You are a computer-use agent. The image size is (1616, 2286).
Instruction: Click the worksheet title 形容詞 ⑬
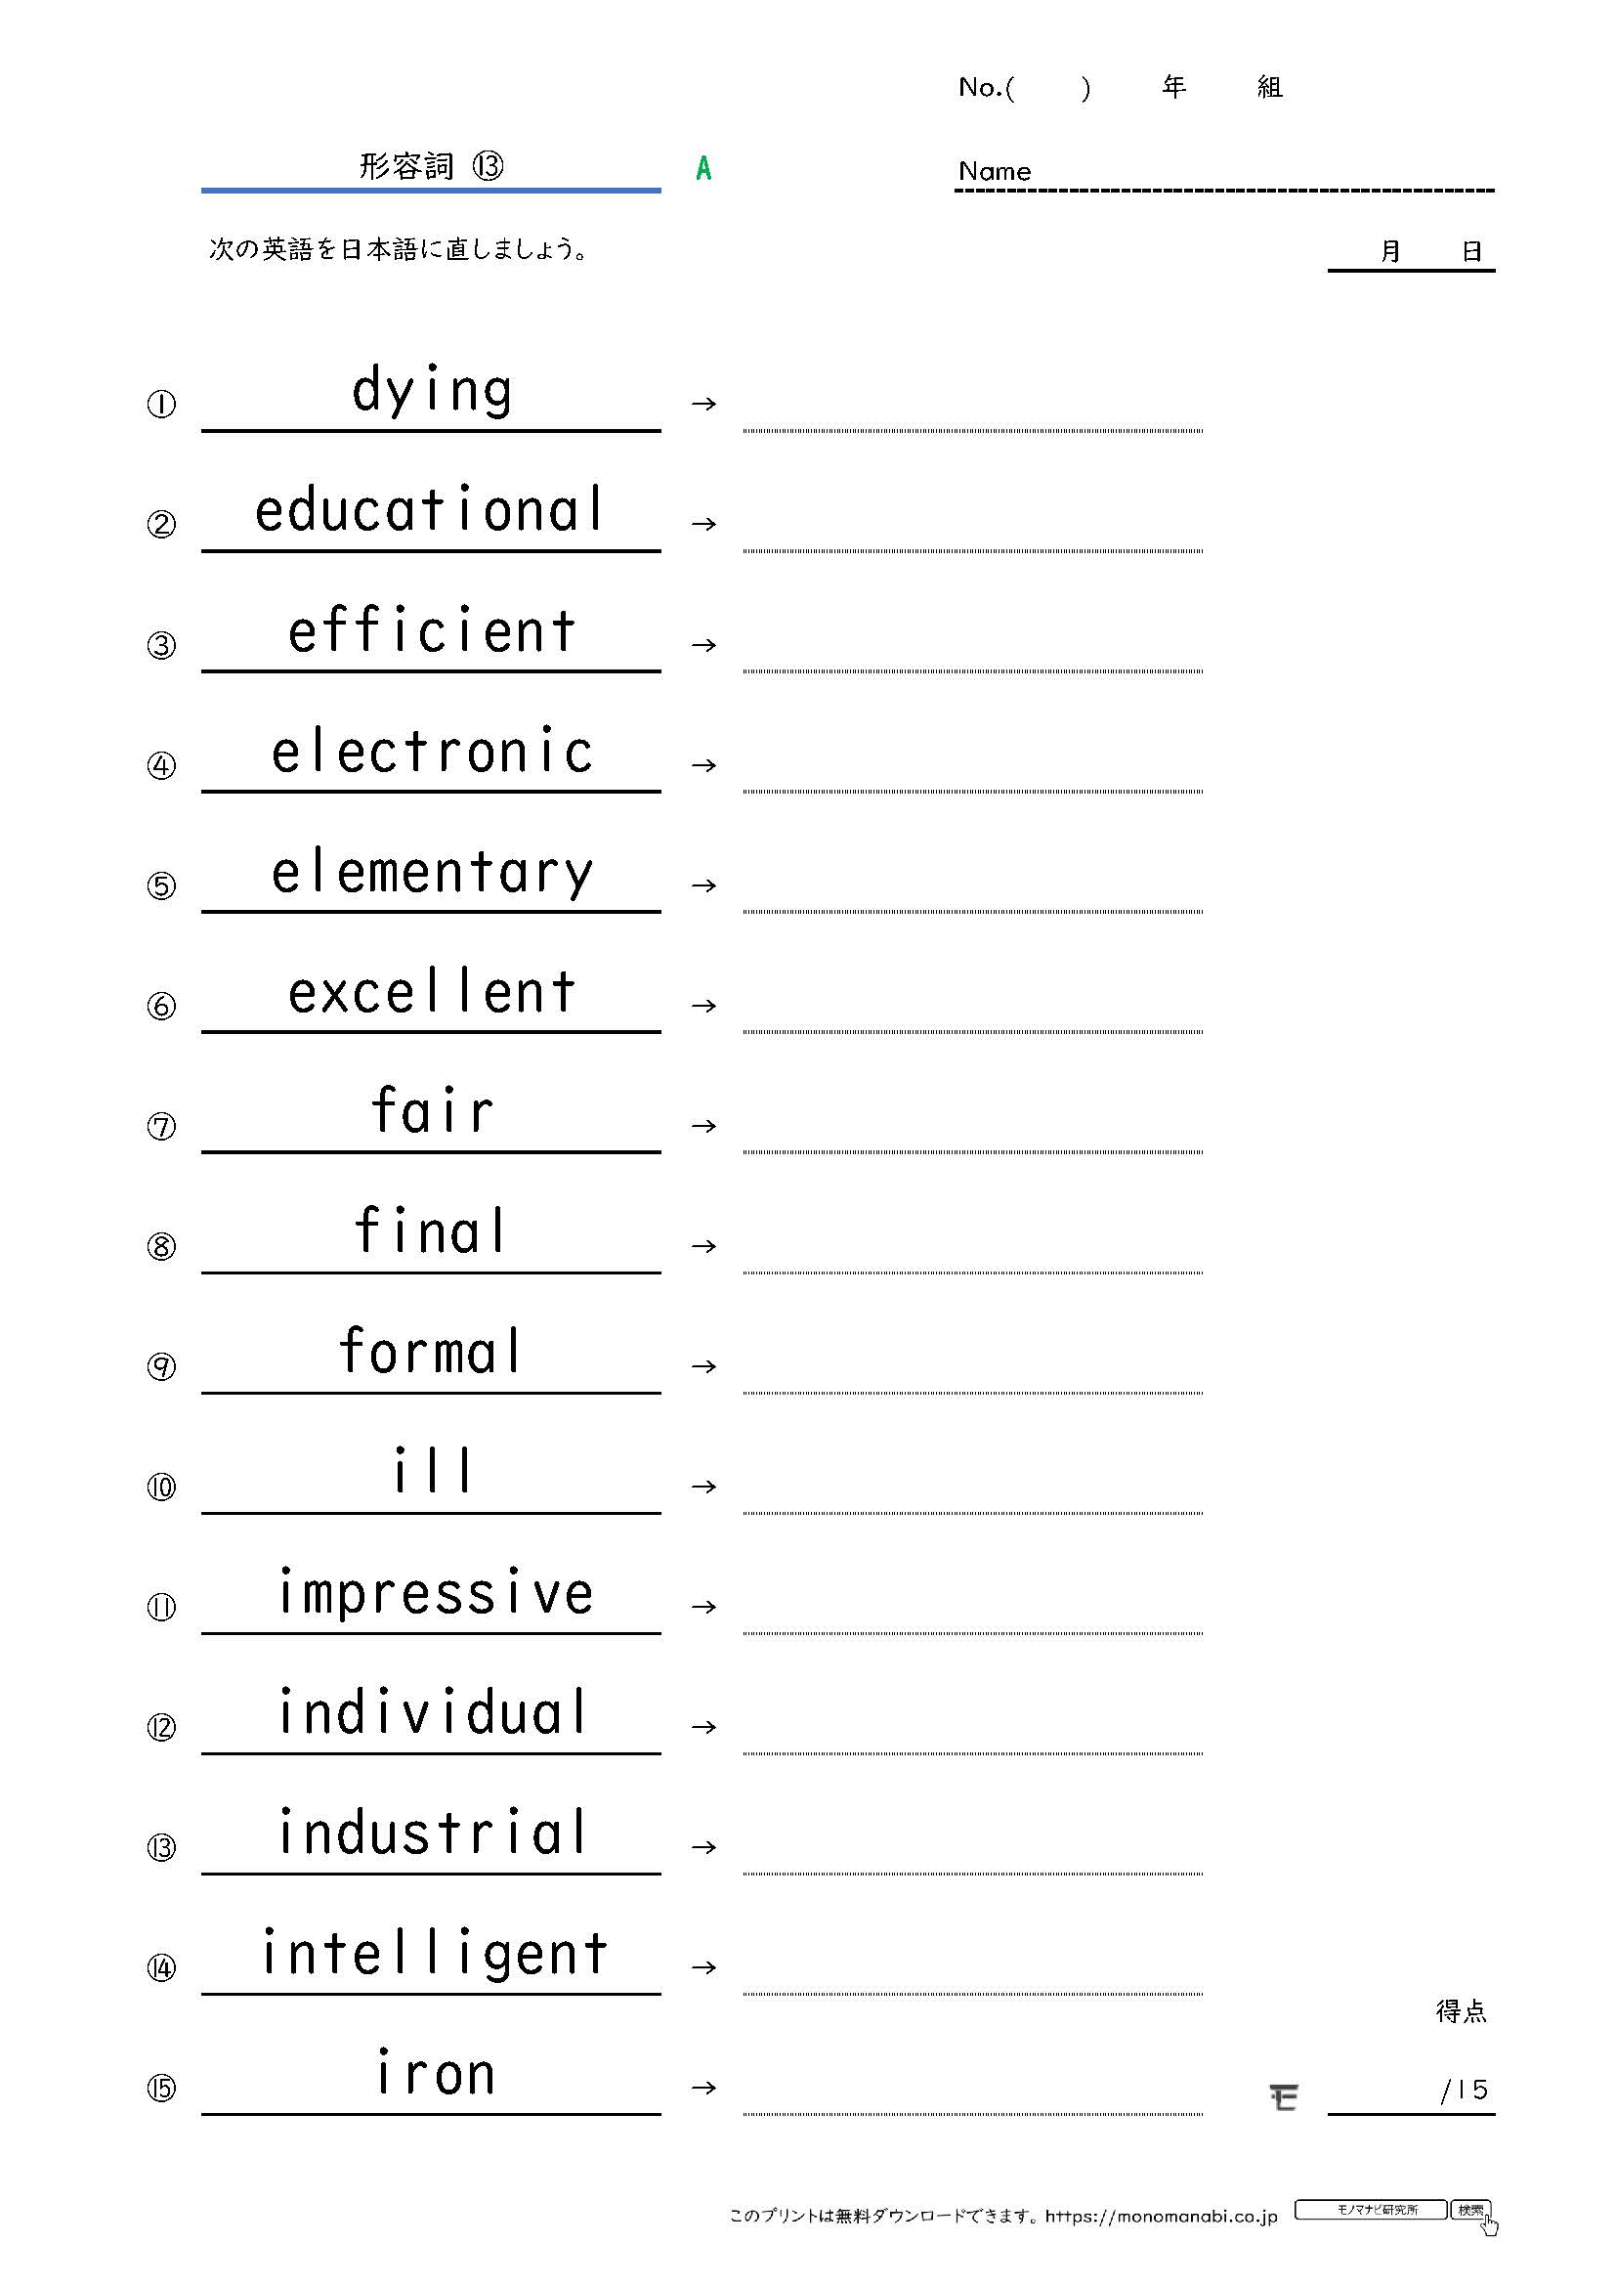[x=431, y=166]
